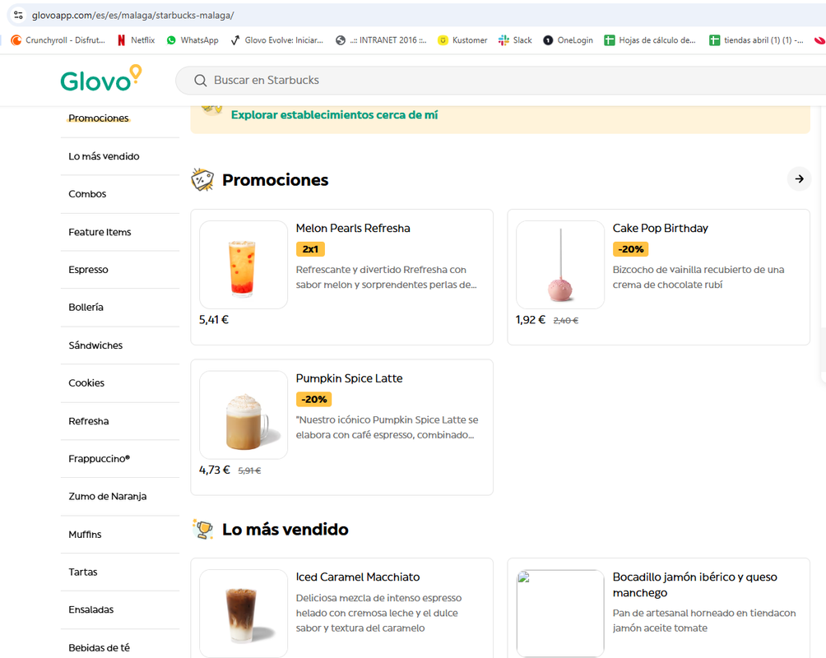The width and height of the screenshot is (826, 658).
Task: Click the Glovo logo
Action: (x=101, y=78)
